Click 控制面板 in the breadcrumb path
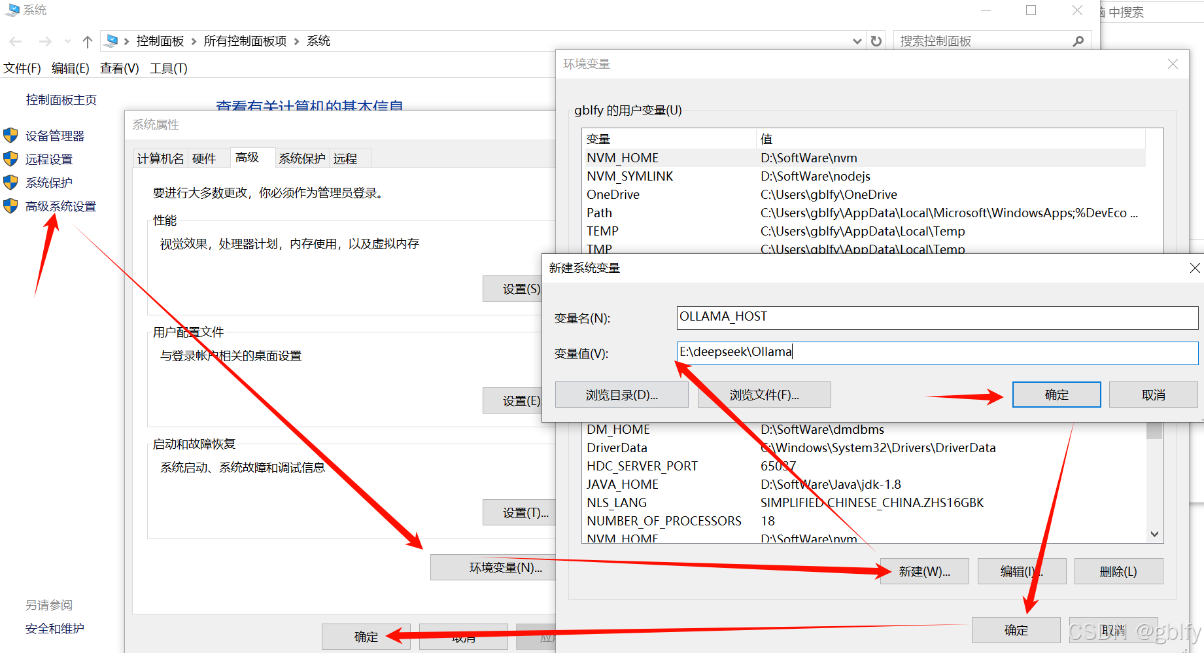 coord(160,41)
